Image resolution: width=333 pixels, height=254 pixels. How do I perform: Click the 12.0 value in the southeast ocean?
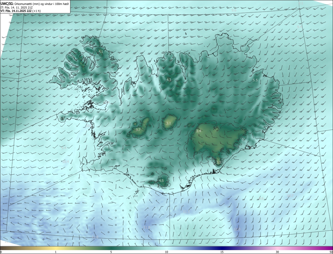[237, 229]
